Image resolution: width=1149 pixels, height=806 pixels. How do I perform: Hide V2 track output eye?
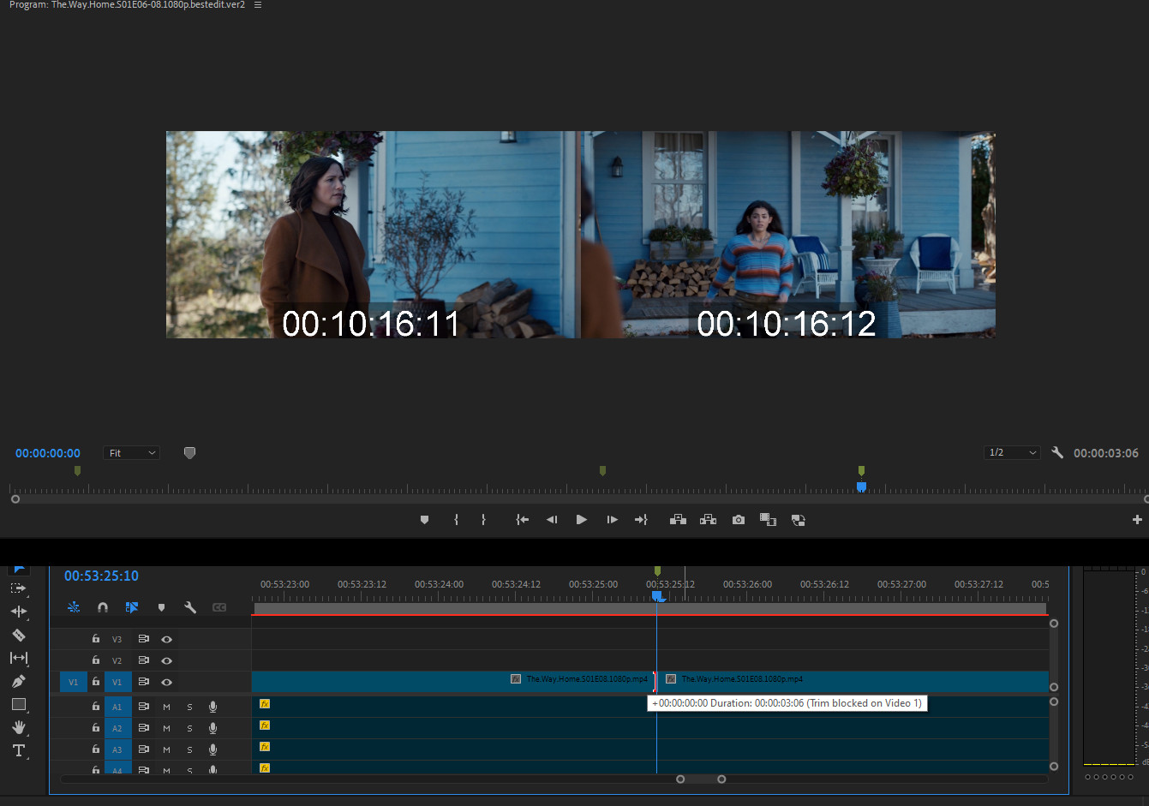click(x=167, y=660)
